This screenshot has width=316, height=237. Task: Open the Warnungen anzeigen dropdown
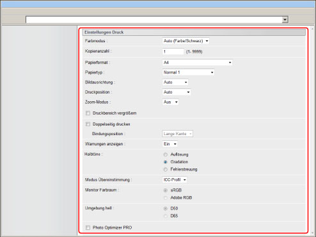click(x=170, y=144)
